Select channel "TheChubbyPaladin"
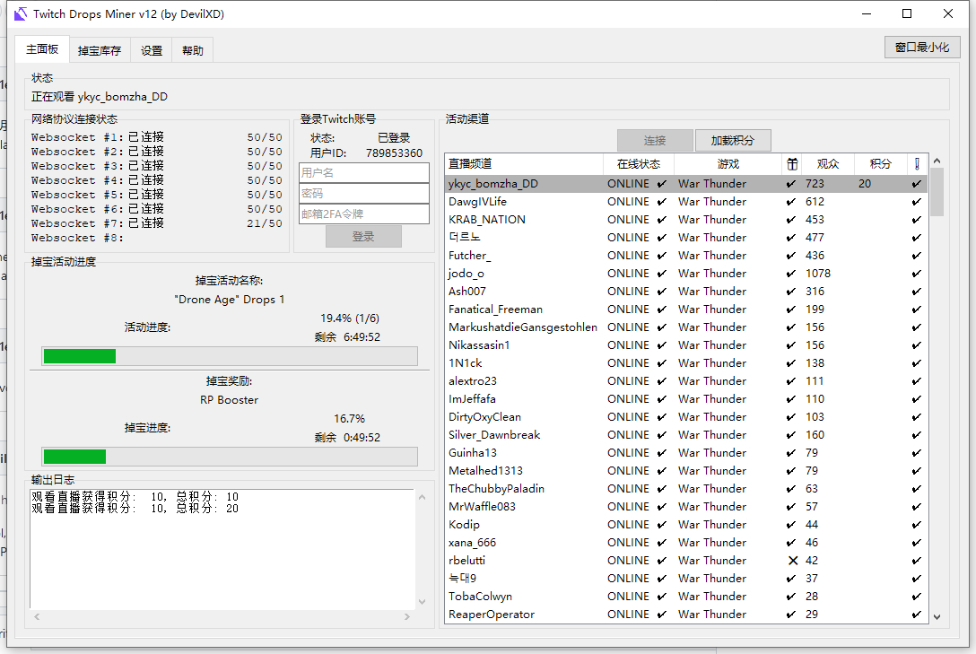 [x=686, y=489]
